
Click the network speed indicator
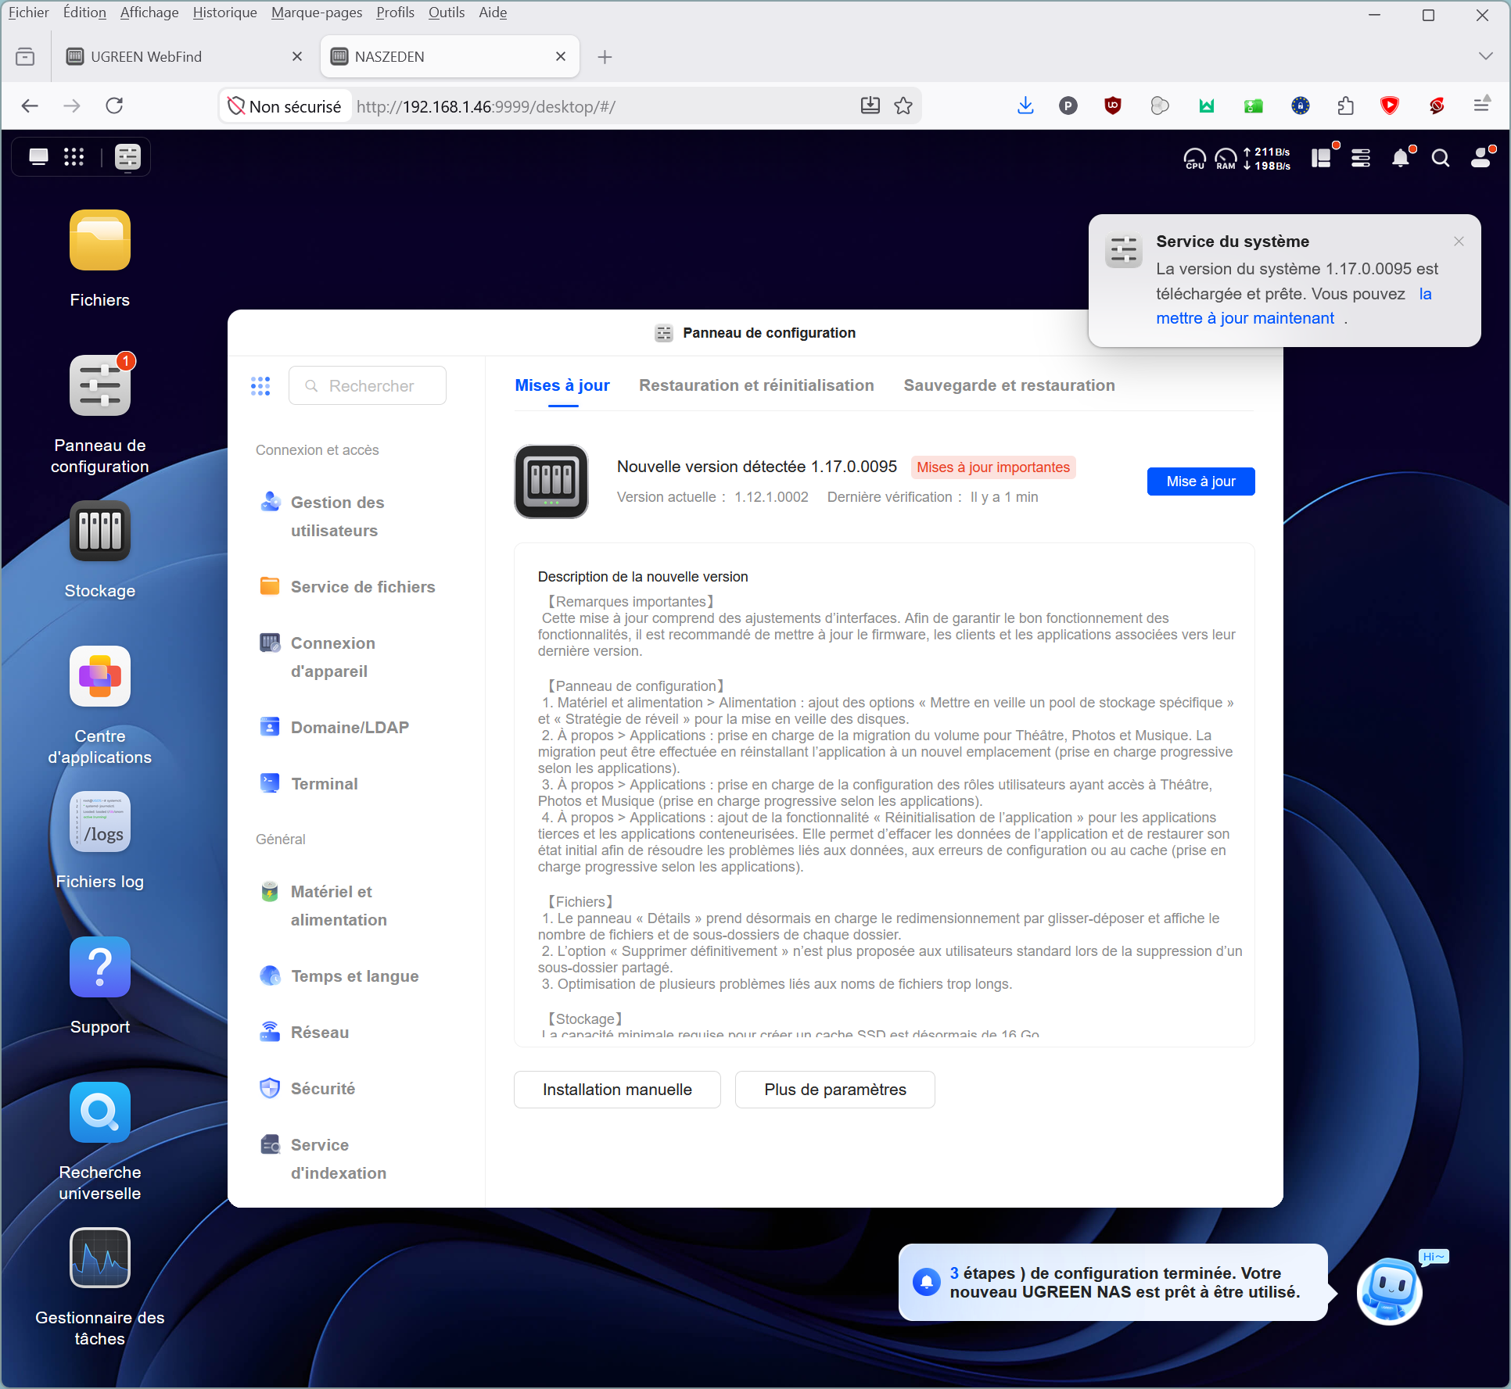tap(1266, 159)
